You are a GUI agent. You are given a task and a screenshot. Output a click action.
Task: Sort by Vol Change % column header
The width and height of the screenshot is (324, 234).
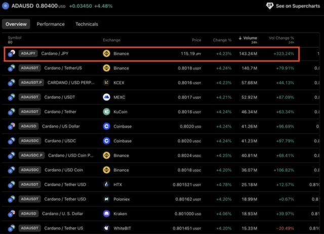[281, 38]
